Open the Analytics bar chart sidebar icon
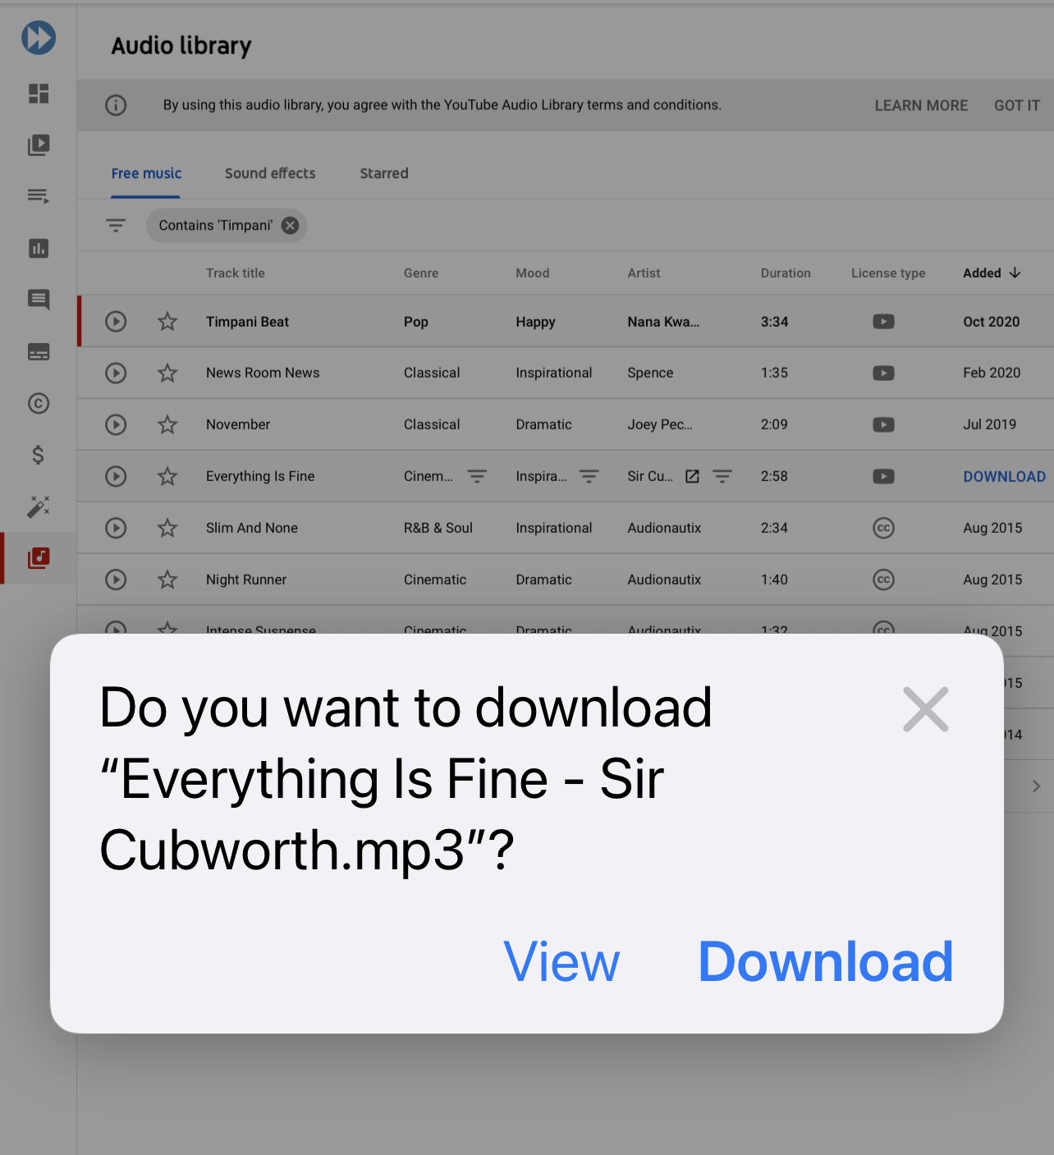Viewport: 1054px width, 1155px height. tap(39, 248)
